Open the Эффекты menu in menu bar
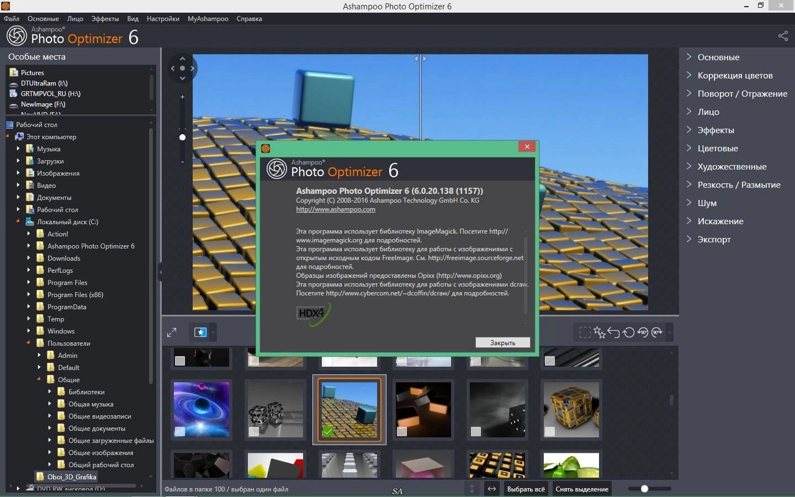 [105, 19]
